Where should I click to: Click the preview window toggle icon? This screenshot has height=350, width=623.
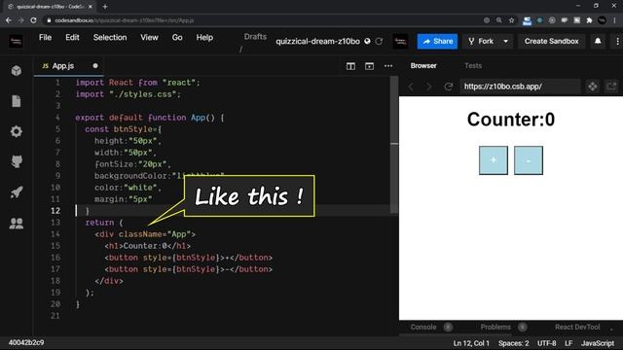point(369,66)
